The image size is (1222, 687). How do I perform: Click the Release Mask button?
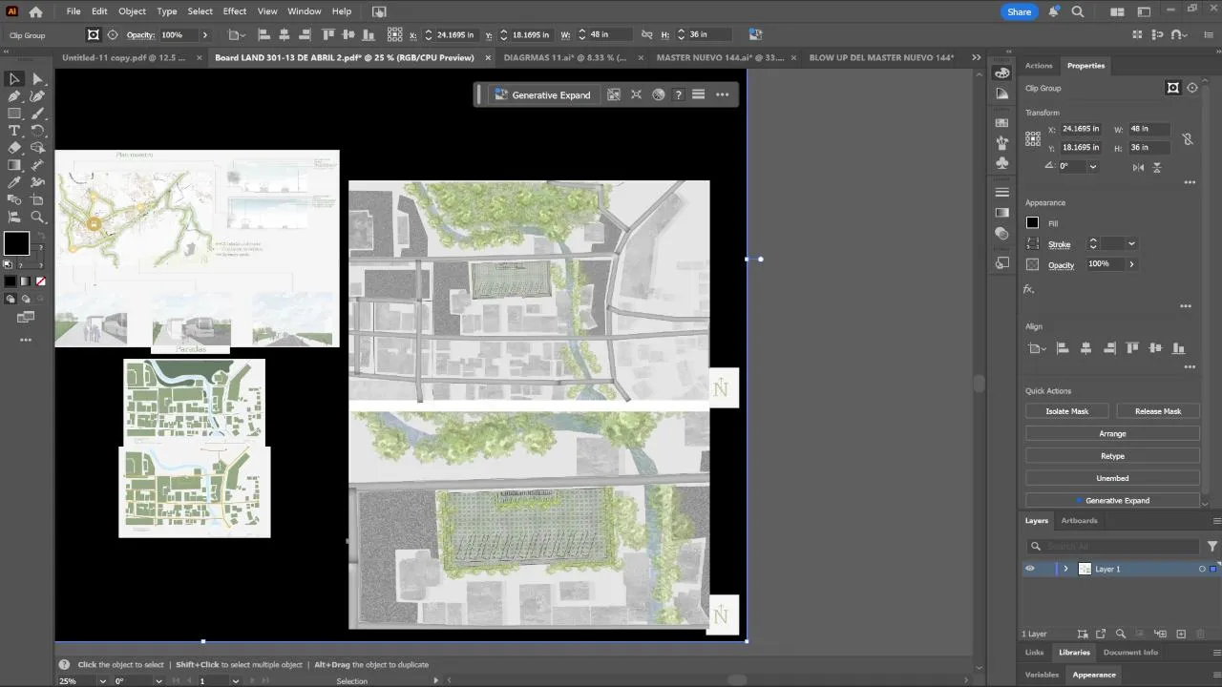pyautogui.click(x=1158, y=411)
